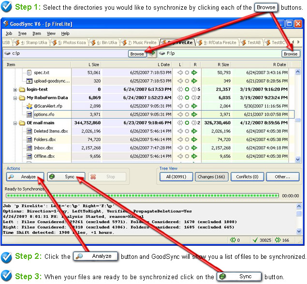
Task: Select left-to-right green arrow for spec.txt
Action: tap(194, 73)
